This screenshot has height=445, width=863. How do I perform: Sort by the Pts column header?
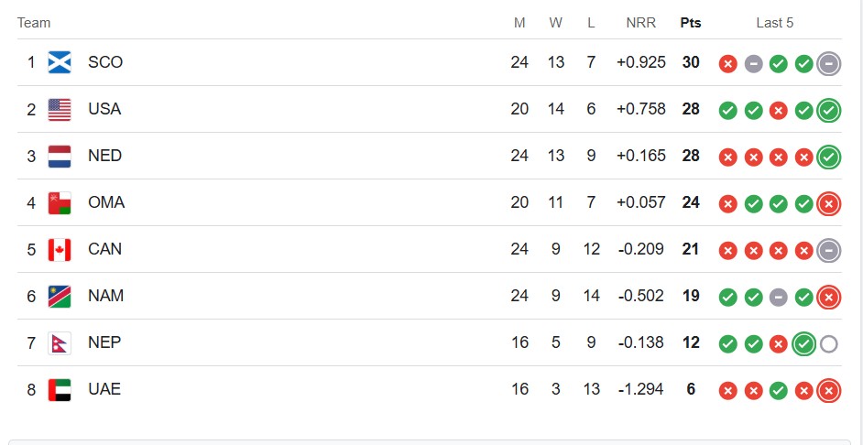click(x=690, y=23)
